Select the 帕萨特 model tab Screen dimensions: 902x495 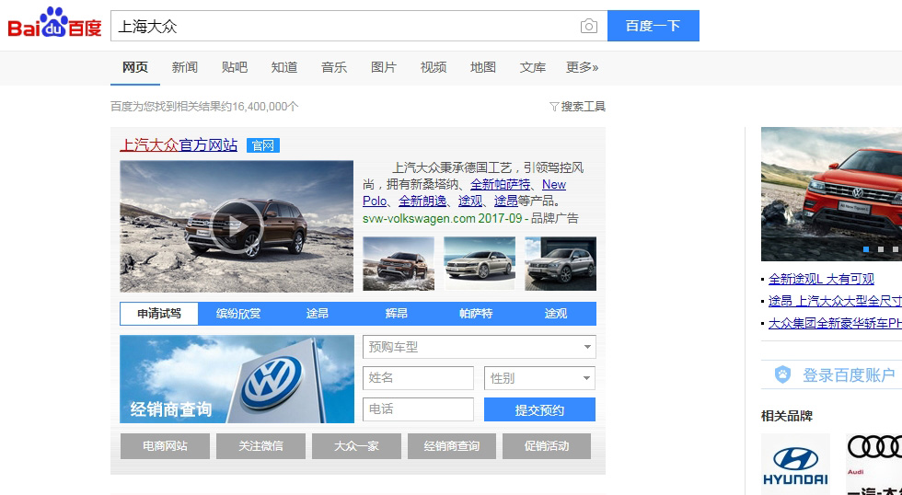pos(476,314)
